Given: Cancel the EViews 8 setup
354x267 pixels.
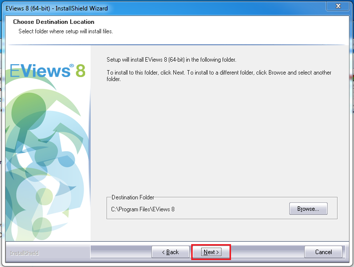Looking at the screenshot, I should coord(323,252).
